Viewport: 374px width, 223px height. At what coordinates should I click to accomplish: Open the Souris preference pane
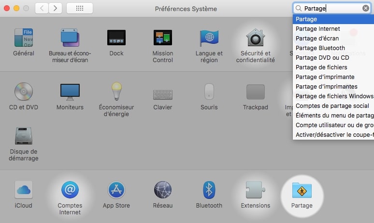pos(209,96)
